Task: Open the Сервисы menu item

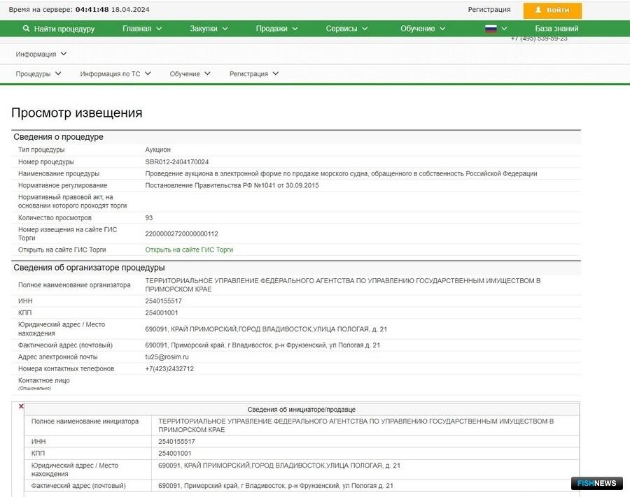Action: pyautogui.click(x=342, y=29)
